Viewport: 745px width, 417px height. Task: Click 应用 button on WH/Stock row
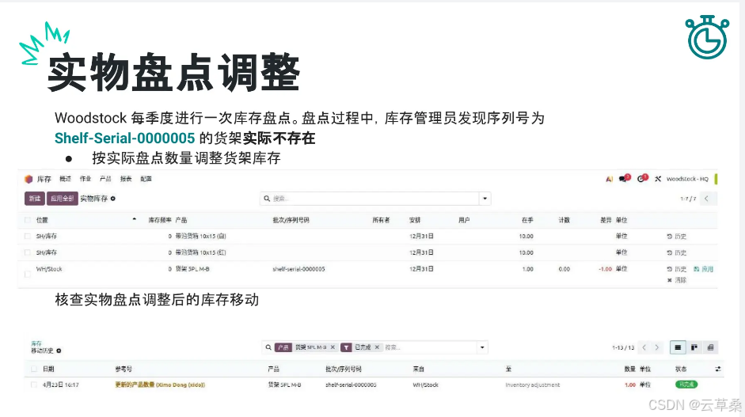tap(704, 269)
